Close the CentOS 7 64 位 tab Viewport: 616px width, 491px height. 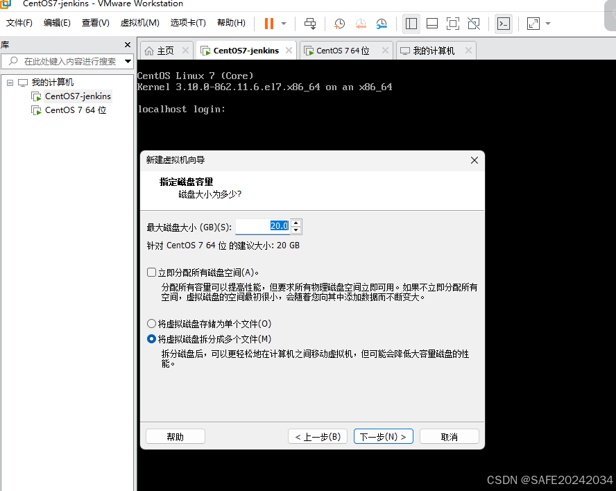[385, 50]
